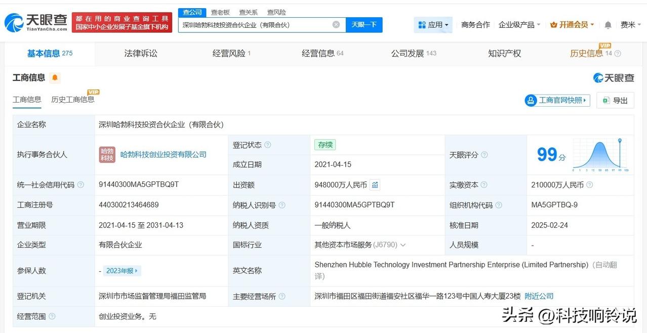Select the 查公司 search tab
The width and height of the screenshot is (647, 333).
[192, 12]
